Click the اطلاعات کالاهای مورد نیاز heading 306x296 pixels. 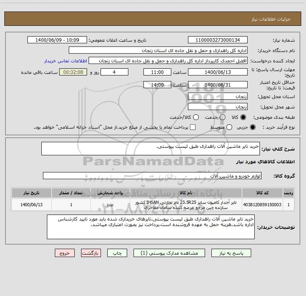265,162
